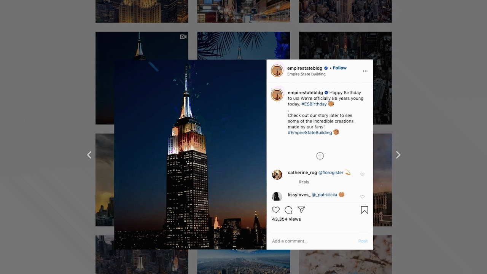Open aerial city thumbnail in bottom row
The image size is (487, 274).
[243, 262]
